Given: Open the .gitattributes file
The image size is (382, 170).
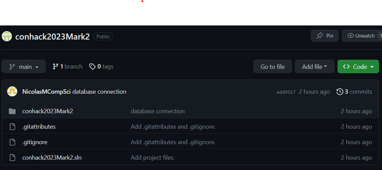Looking at the screenshot, I should [39, 127].
